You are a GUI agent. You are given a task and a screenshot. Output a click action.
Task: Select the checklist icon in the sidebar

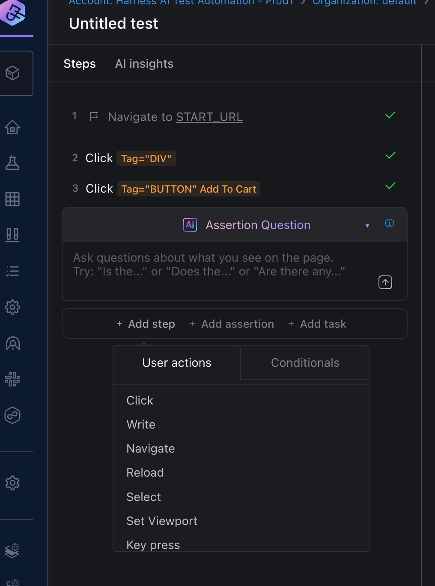pos(13,271)
